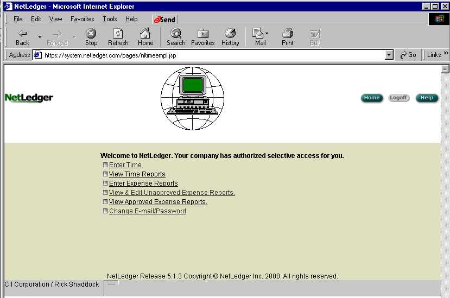Show the browsing History icon
This screenshot has height=298, width=450.
230,34
